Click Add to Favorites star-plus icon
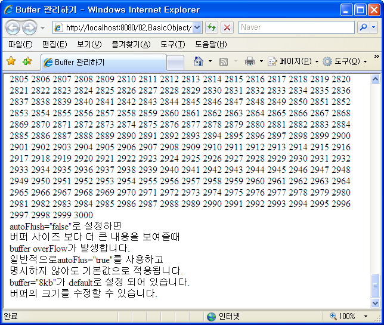 [x=27, y=61]
